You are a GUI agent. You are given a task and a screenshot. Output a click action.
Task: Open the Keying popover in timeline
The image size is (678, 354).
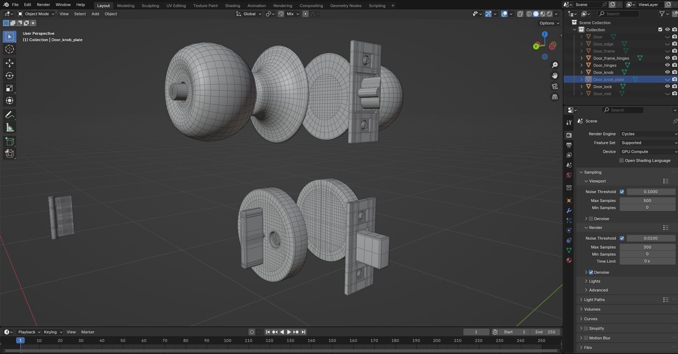coord(53,332)
